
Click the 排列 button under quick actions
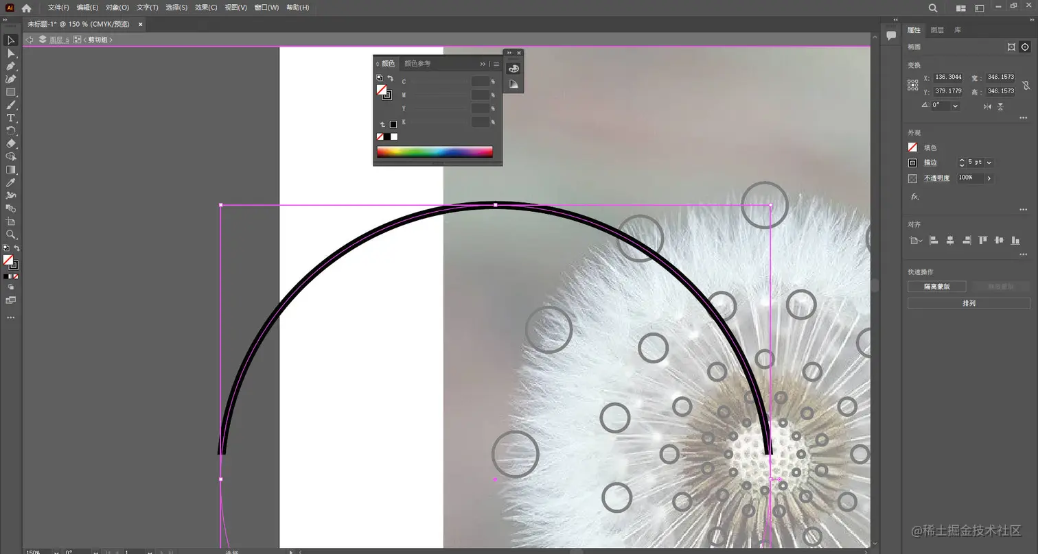coord(969,302)
